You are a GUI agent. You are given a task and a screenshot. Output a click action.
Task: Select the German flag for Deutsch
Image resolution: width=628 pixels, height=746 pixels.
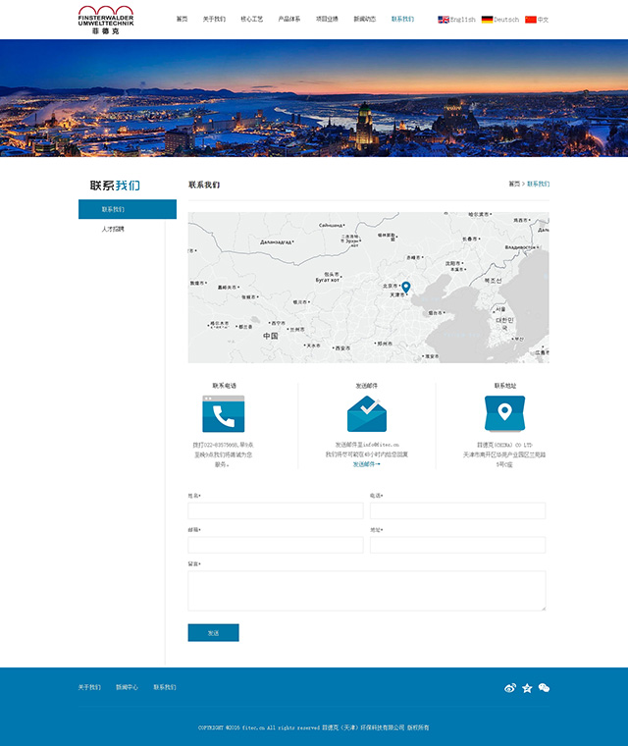pos(487,20)
